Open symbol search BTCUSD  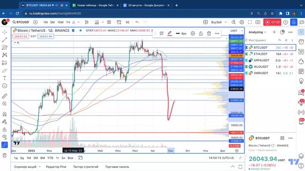[x=21, y=22]
